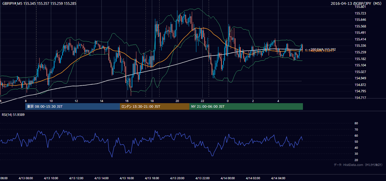Click RSI scale value 80
The height and width of the screenshot is (181, 386).
[x=356, y=123]
